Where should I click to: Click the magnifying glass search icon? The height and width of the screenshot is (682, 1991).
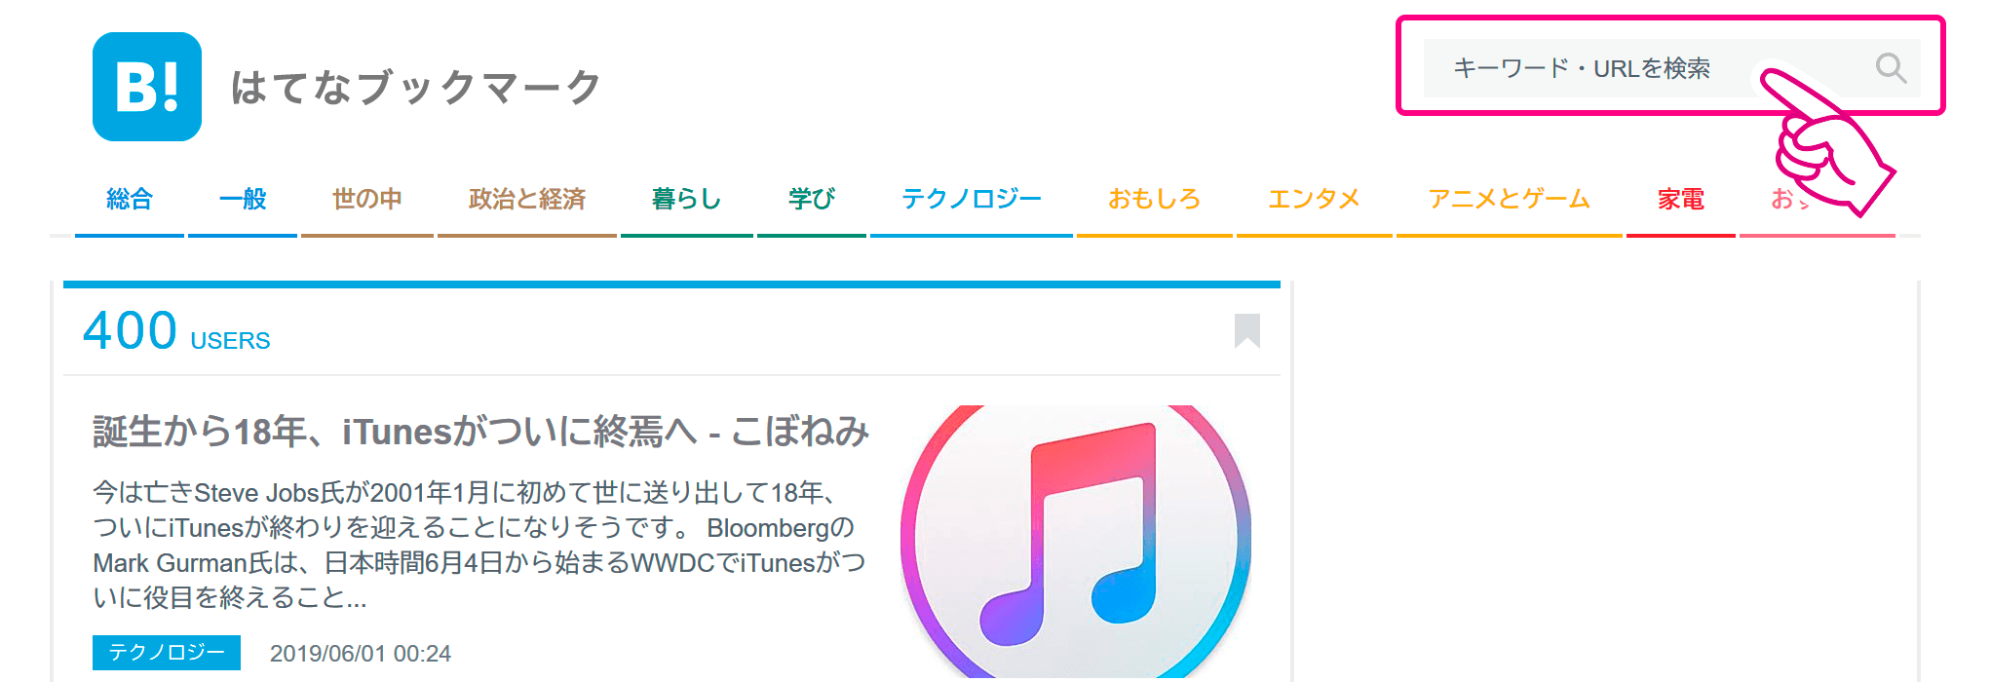coord(1891,68)
